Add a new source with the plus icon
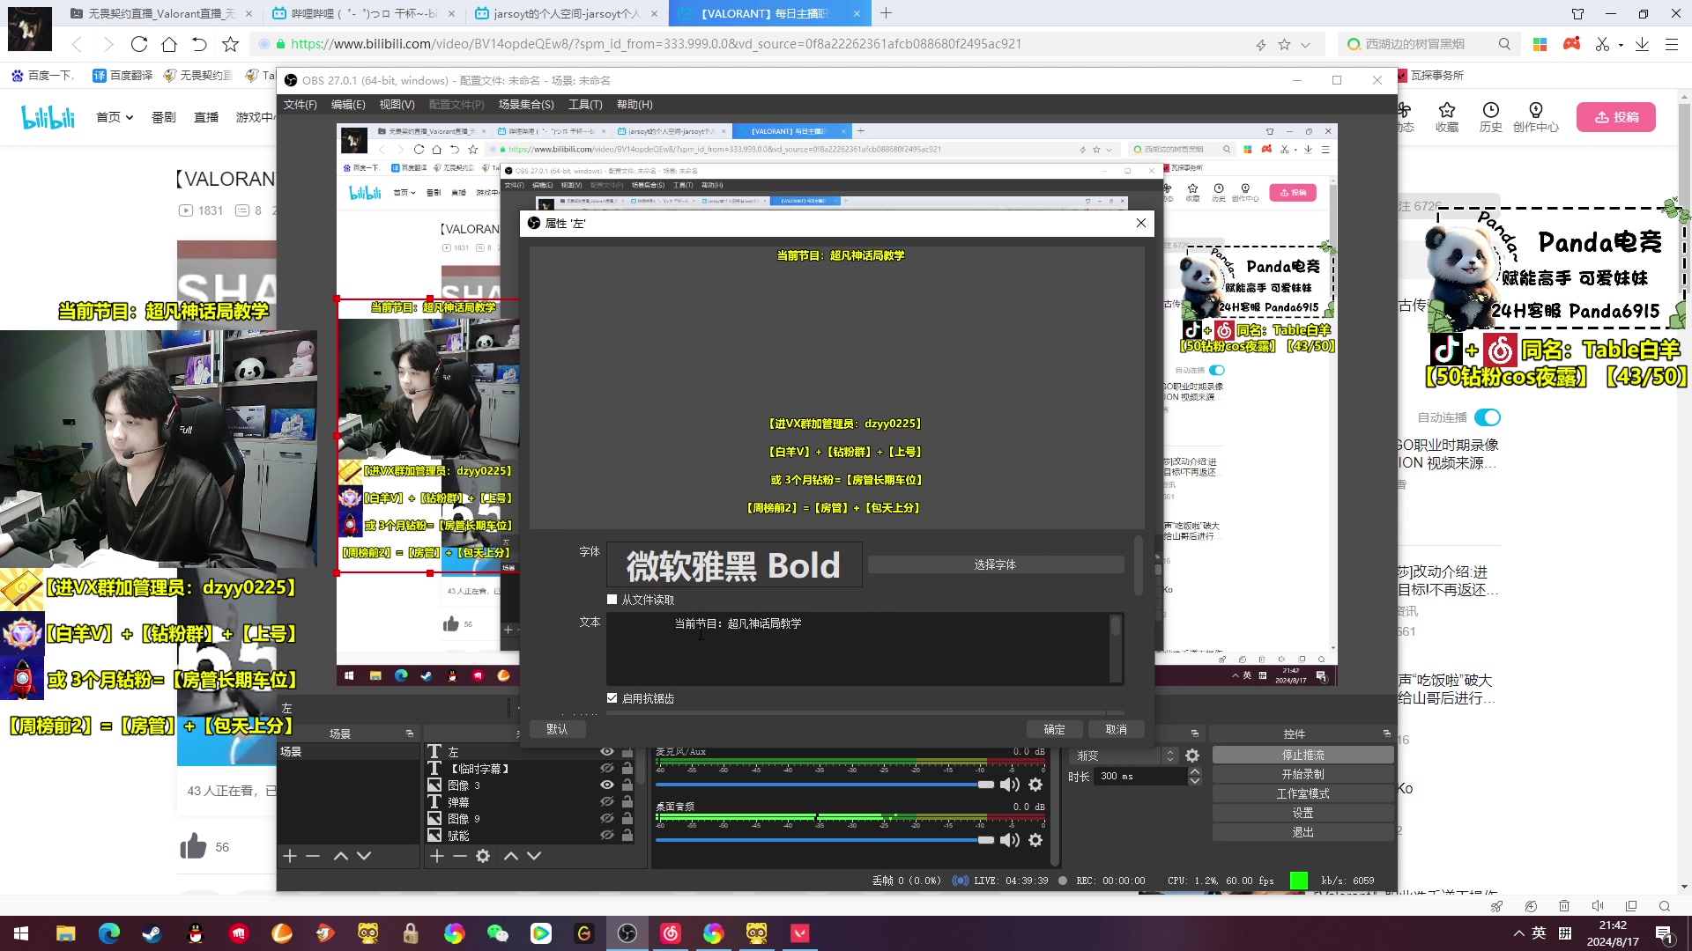Screen dimensions: 1692x951 [x=436, y=856]
